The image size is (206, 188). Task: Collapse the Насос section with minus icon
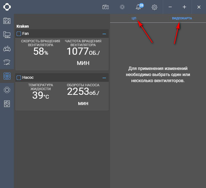coord(104,78)
